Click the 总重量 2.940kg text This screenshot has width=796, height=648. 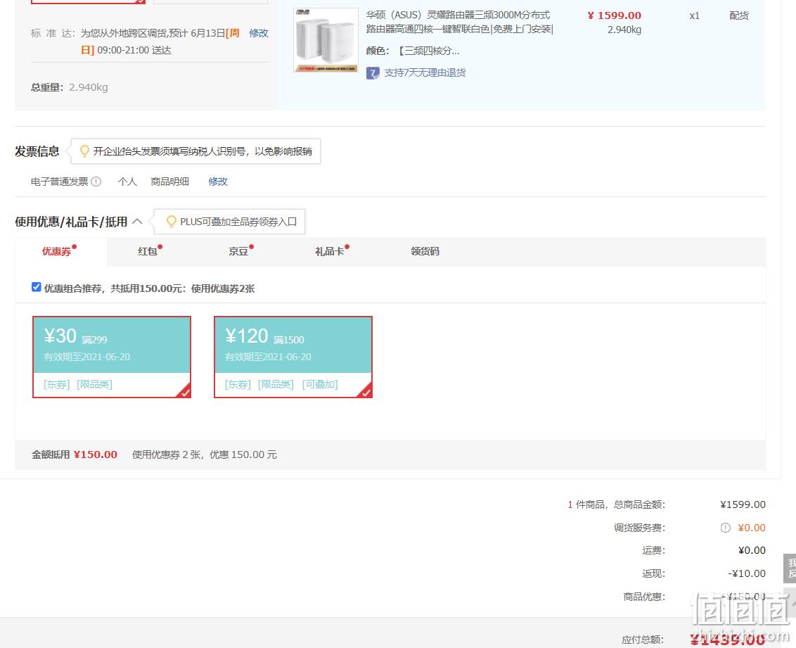69,87
